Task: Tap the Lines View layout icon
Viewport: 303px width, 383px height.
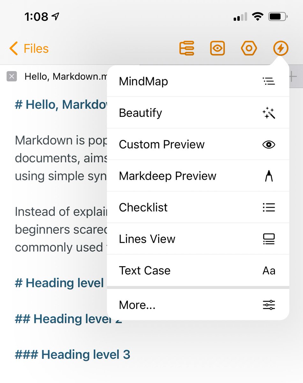Action: point(269,239)
